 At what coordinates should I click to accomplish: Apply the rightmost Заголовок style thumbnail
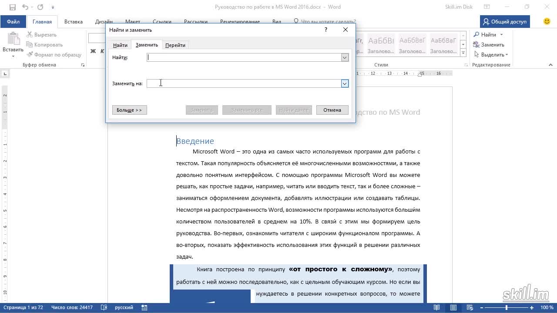pyautogui.click(x=443, y=45)
